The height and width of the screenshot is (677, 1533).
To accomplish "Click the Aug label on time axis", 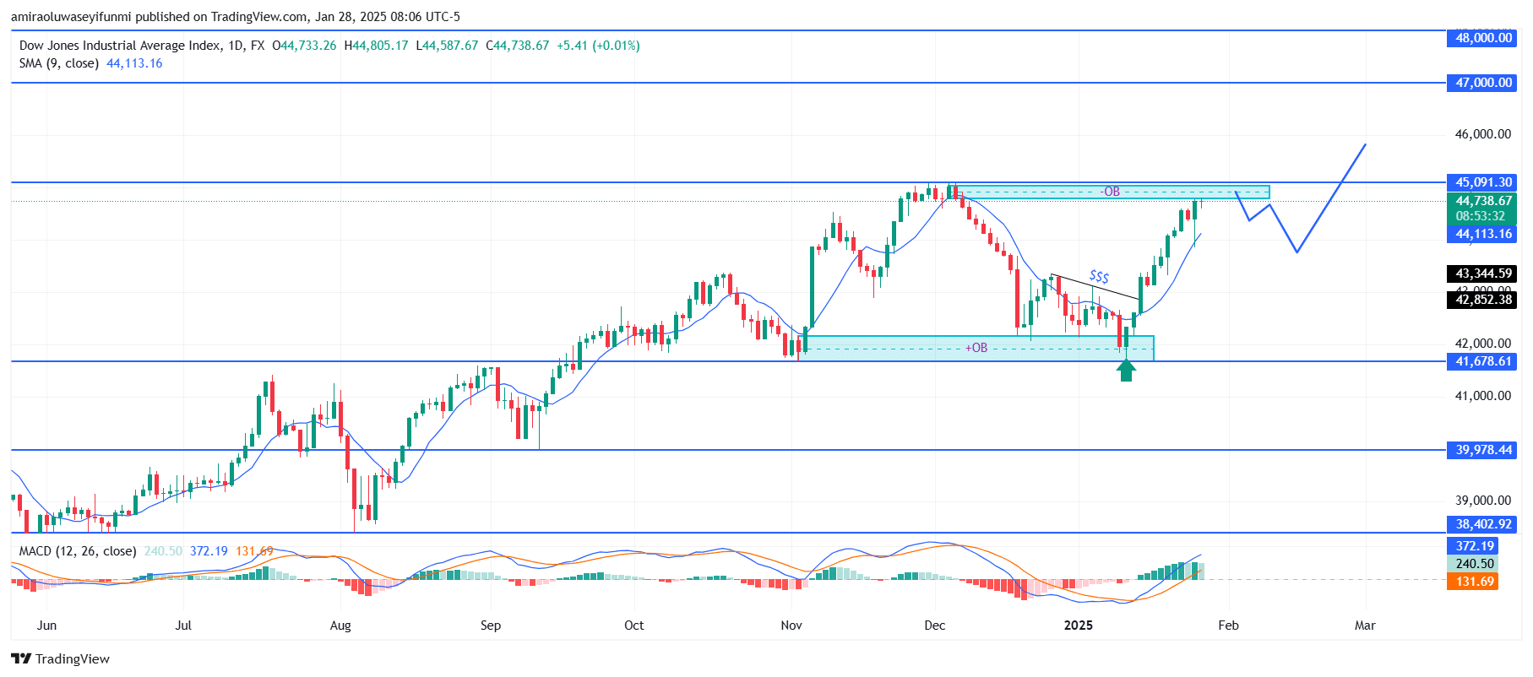I will pyautogui.click(x=340, y=626).
